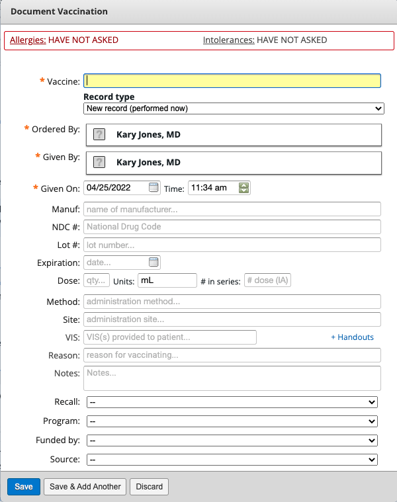397x502 pixels.
Task: Expand the Recall dropdown
Action: pyautogui.click(x=232, y=402)
